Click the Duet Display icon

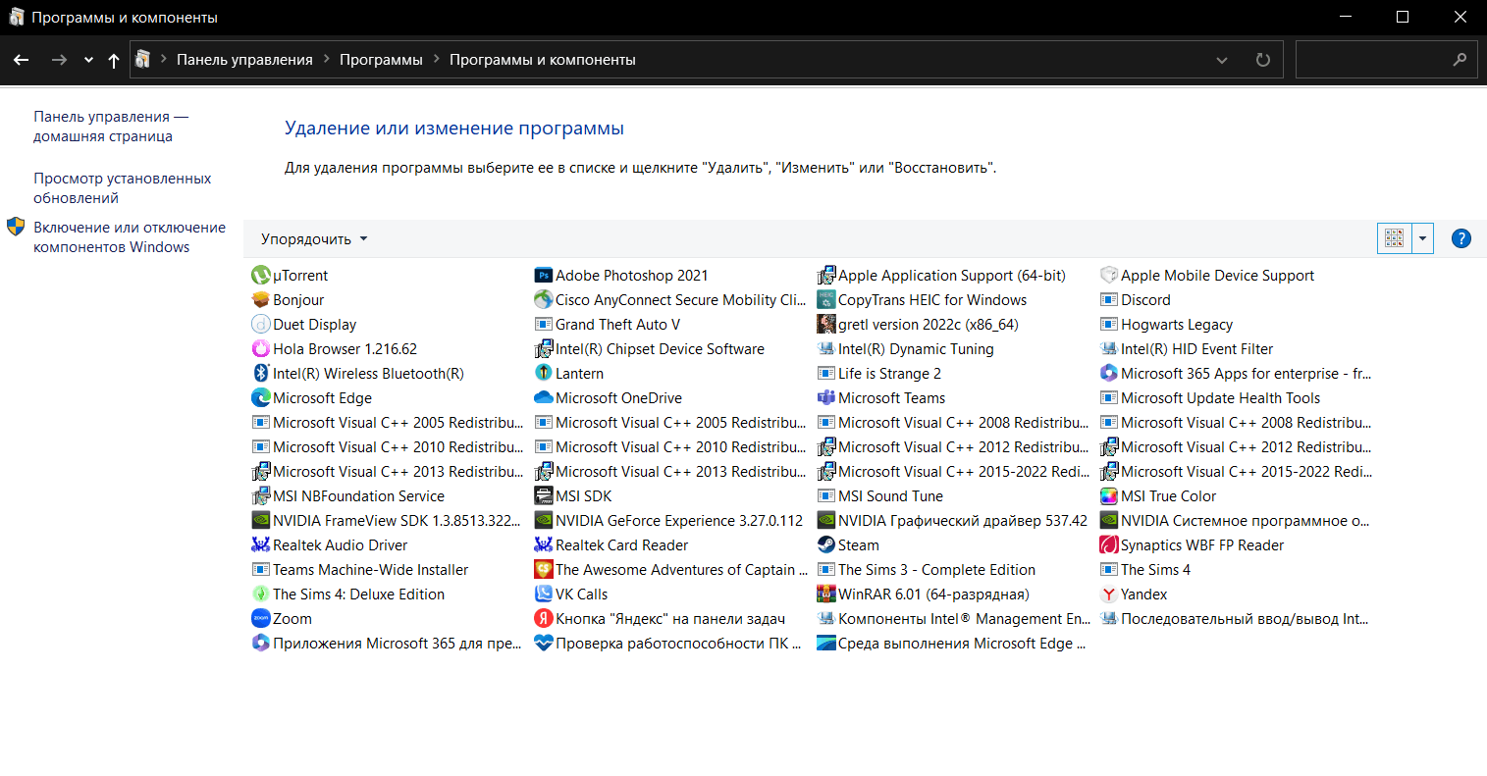tap(260, 325)
